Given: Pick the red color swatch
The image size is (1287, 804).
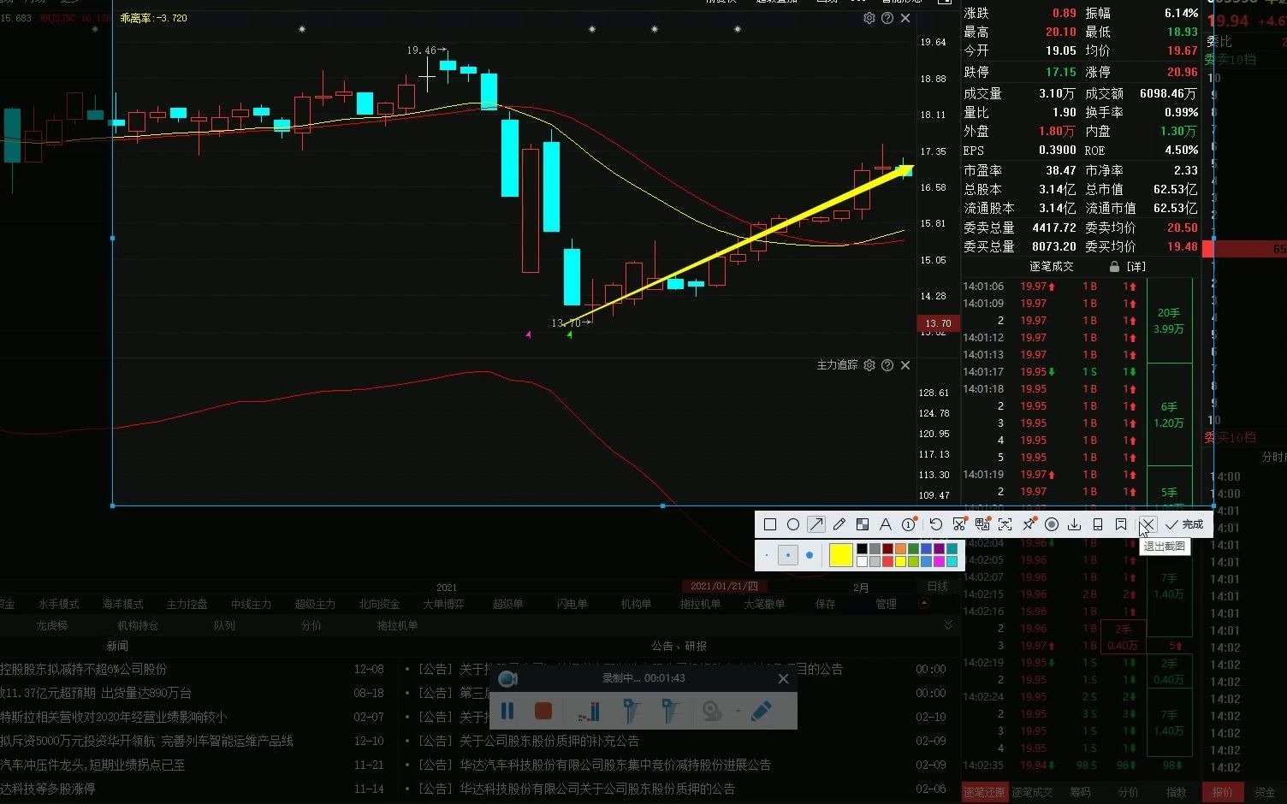Looking at the screenshot, I should [887, 562].
